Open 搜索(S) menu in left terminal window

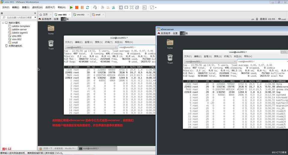point(99,42)
